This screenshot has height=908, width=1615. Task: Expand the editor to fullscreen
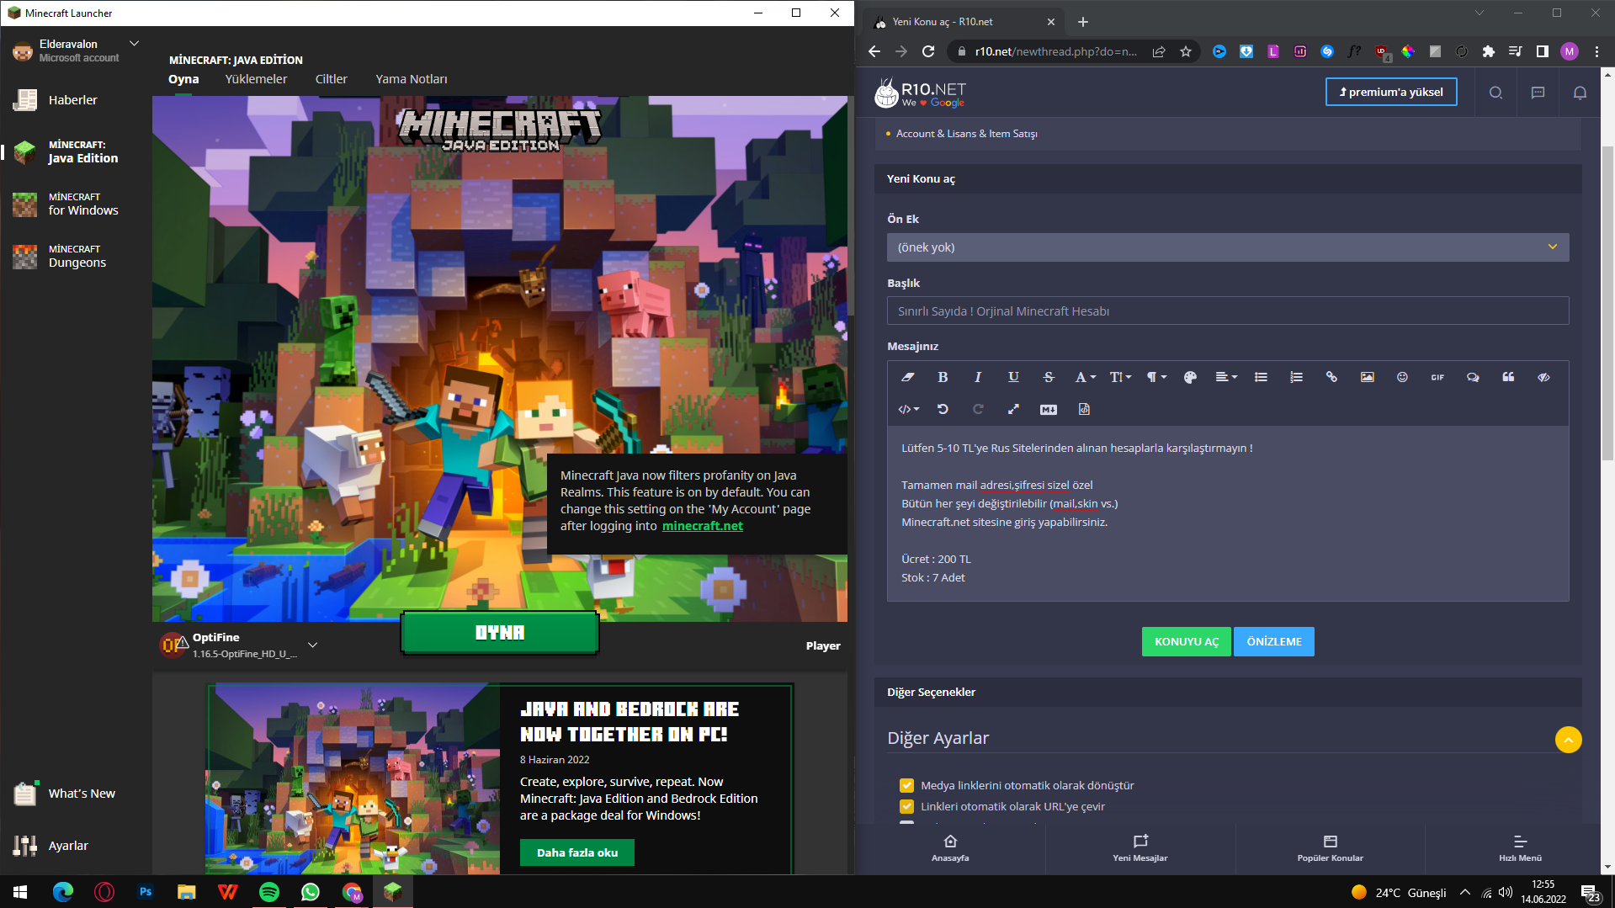tap(1013, 409)
